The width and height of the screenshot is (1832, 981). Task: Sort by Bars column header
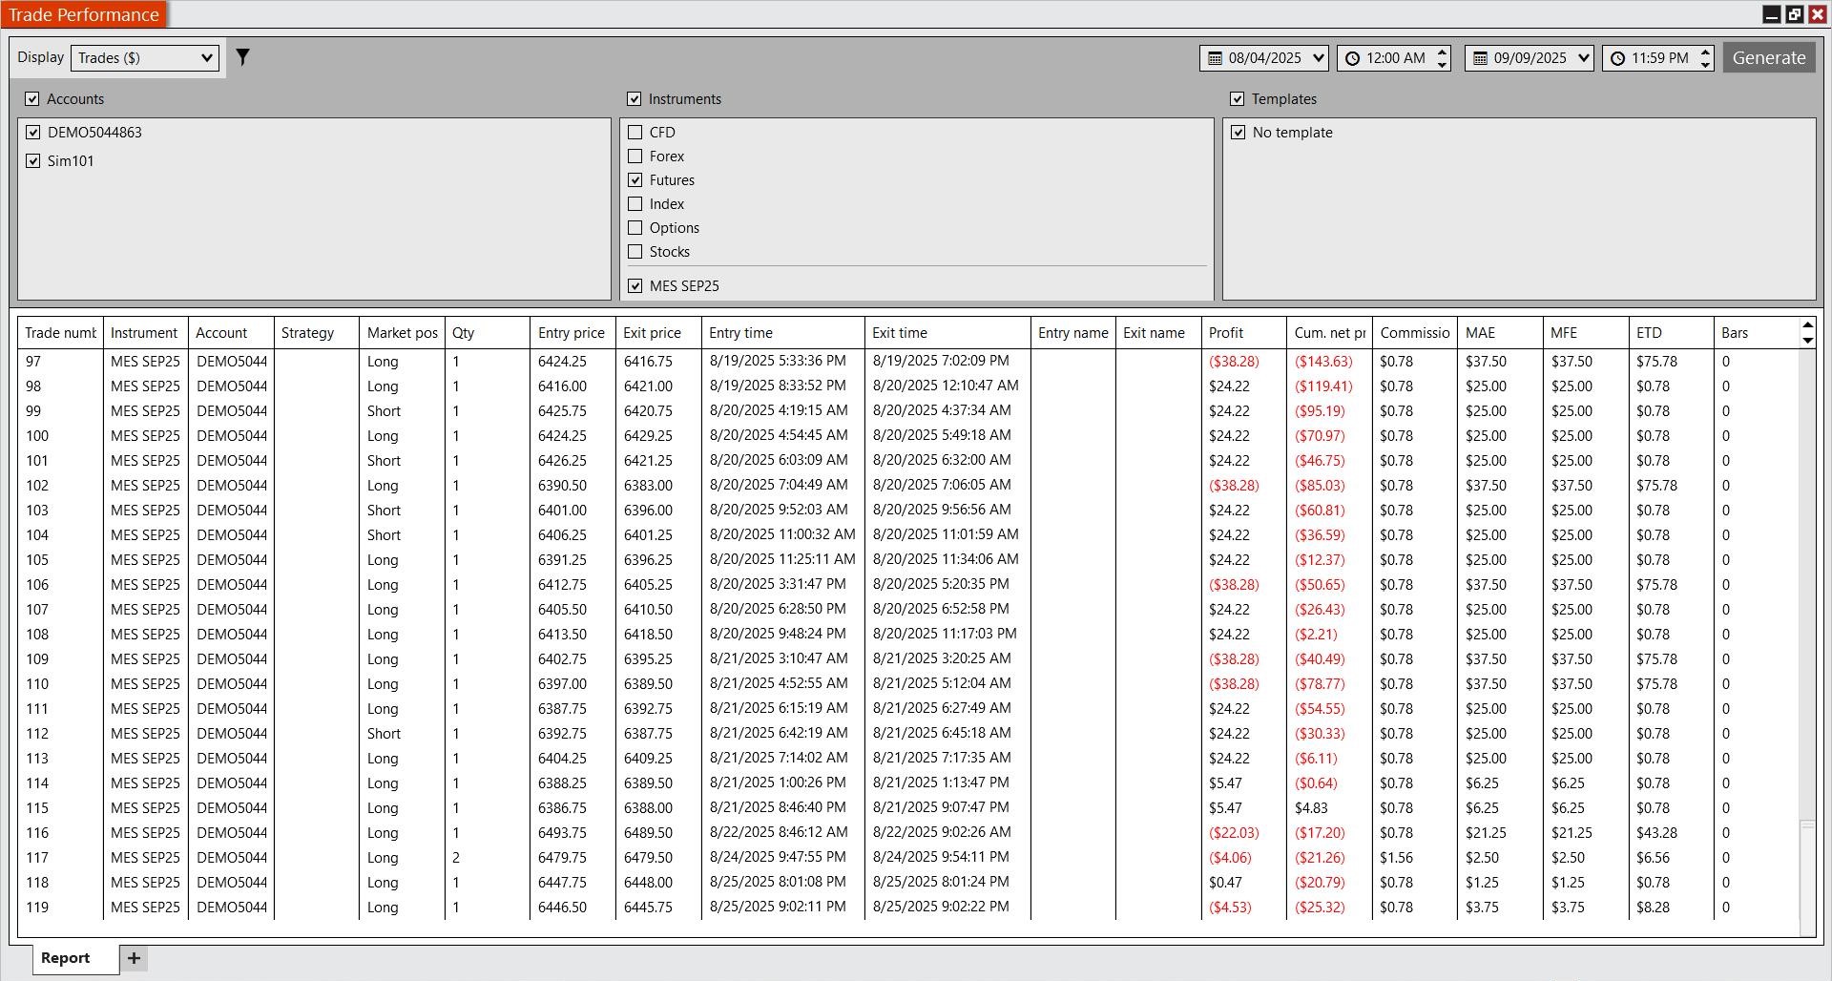pyautogui.click(x=1757, y=333)
